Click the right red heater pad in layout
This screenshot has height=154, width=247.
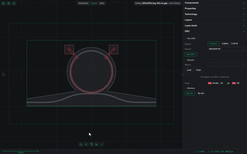pos(114,50)
